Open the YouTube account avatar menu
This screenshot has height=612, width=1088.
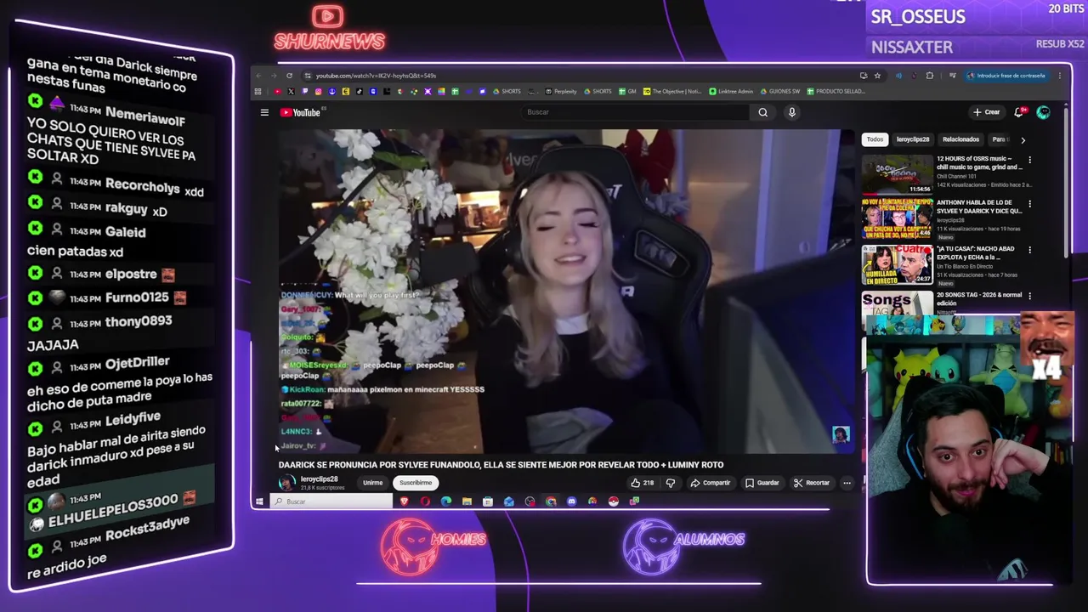point(1043,112)
